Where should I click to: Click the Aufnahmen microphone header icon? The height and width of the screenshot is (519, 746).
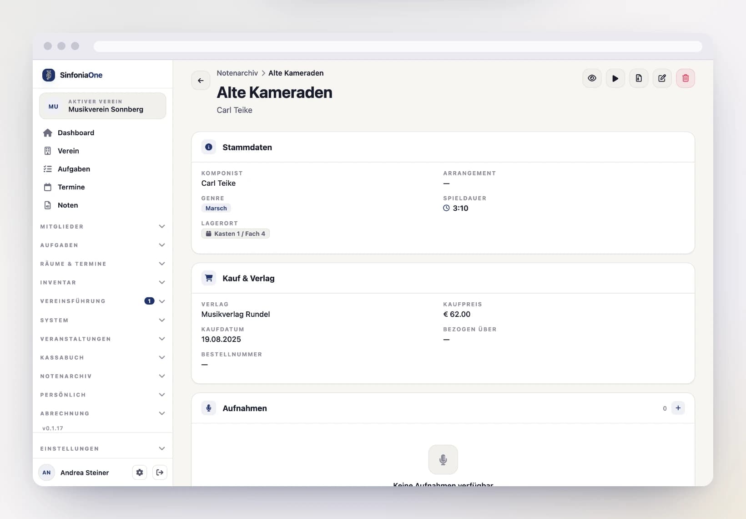tap(209, 408)
